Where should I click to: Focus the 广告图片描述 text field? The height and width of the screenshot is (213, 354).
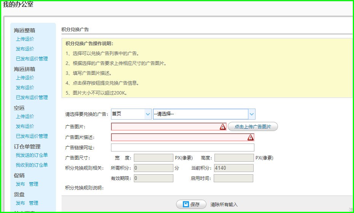pos(179,137)
